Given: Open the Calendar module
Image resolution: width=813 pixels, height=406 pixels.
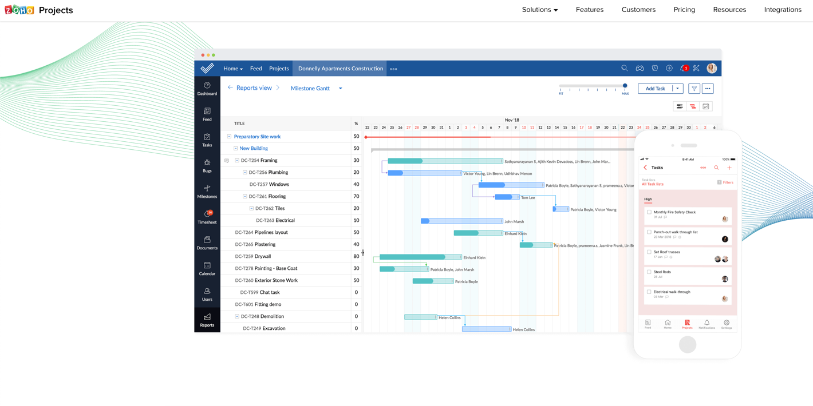Looking at the screenshot, I should click(207, 269).
